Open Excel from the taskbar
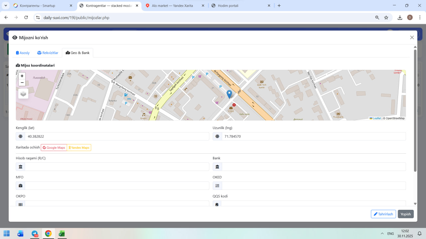Viewport: 426px width, 239px height. (x=62, y=233)
